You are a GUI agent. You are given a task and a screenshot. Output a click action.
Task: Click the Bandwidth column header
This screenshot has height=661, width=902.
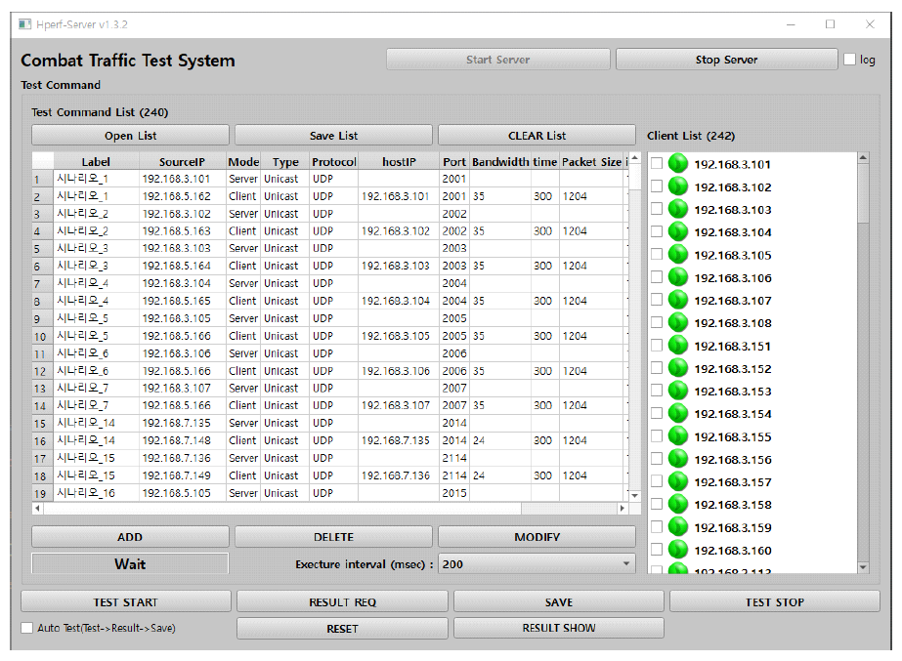coord(499,161)
